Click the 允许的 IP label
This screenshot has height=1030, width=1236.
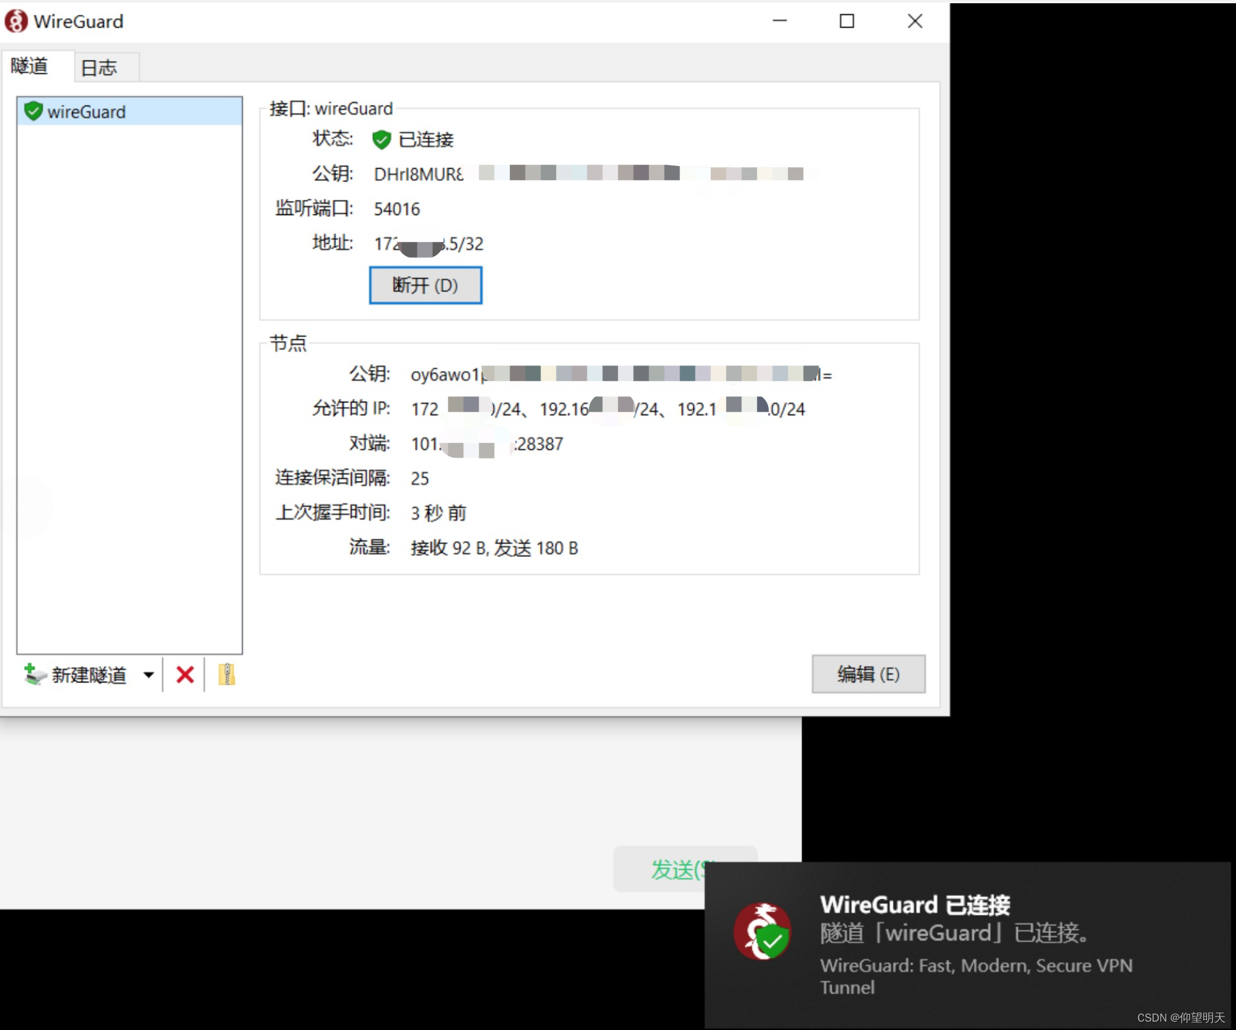(x=351, y=408)
